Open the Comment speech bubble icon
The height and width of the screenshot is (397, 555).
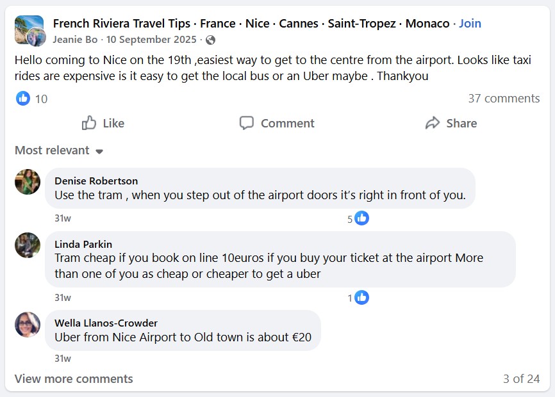pos(246,123)
